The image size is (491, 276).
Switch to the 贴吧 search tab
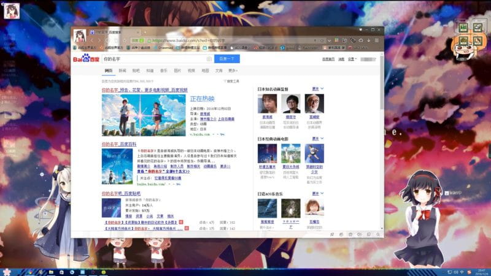(x=136, y=71)
